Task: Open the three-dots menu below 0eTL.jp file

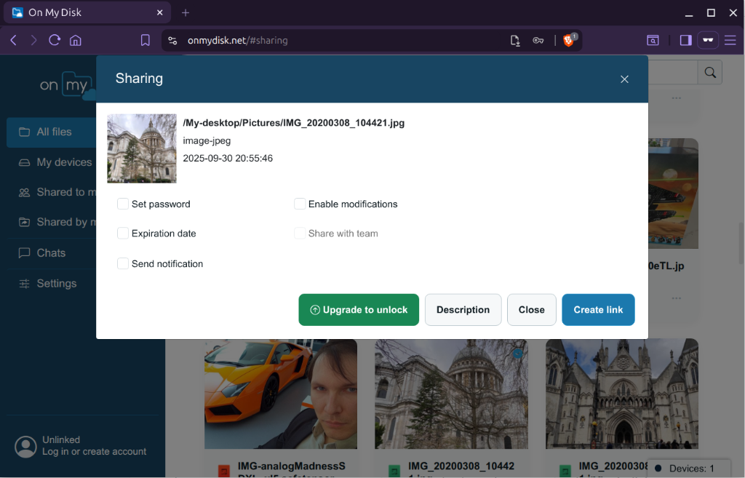Action: [x=677, y=298]
